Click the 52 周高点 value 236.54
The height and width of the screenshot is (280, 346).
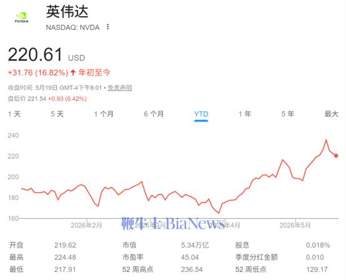(192, 269)
